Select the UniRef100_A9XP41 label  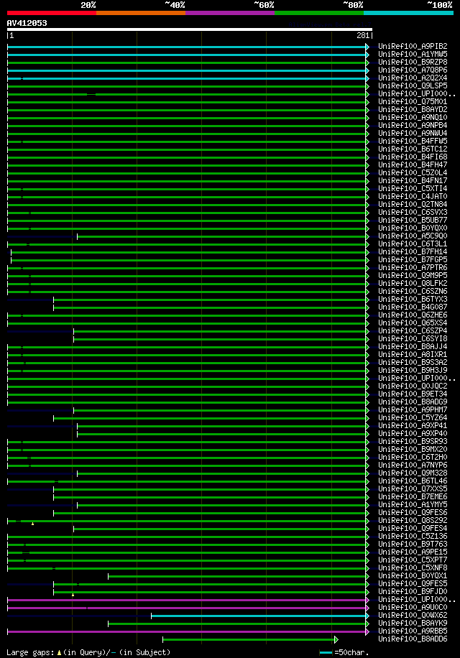[x=413, y=425]
